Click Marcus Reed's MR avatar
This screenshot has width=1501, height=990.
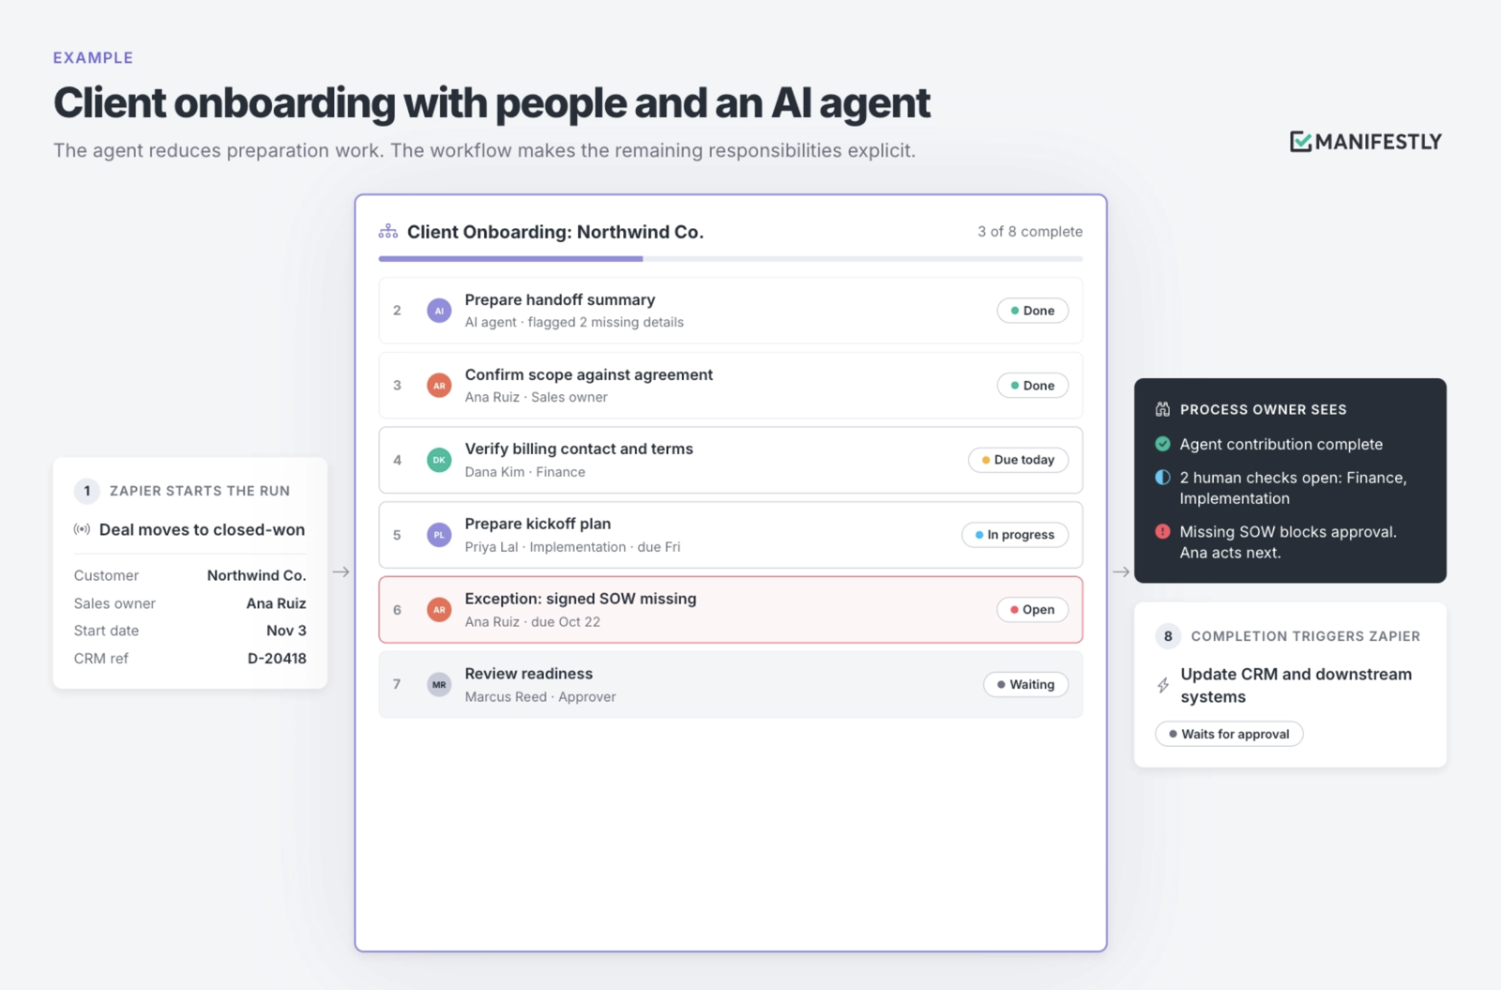tap(439, 685)
